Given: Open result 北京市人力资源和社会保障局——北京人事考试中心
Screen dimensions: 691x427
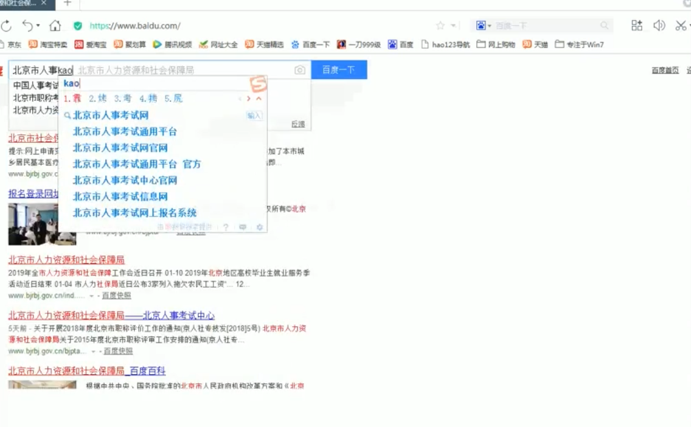Looking at the screenshot, I should click(x=111, y=316).
